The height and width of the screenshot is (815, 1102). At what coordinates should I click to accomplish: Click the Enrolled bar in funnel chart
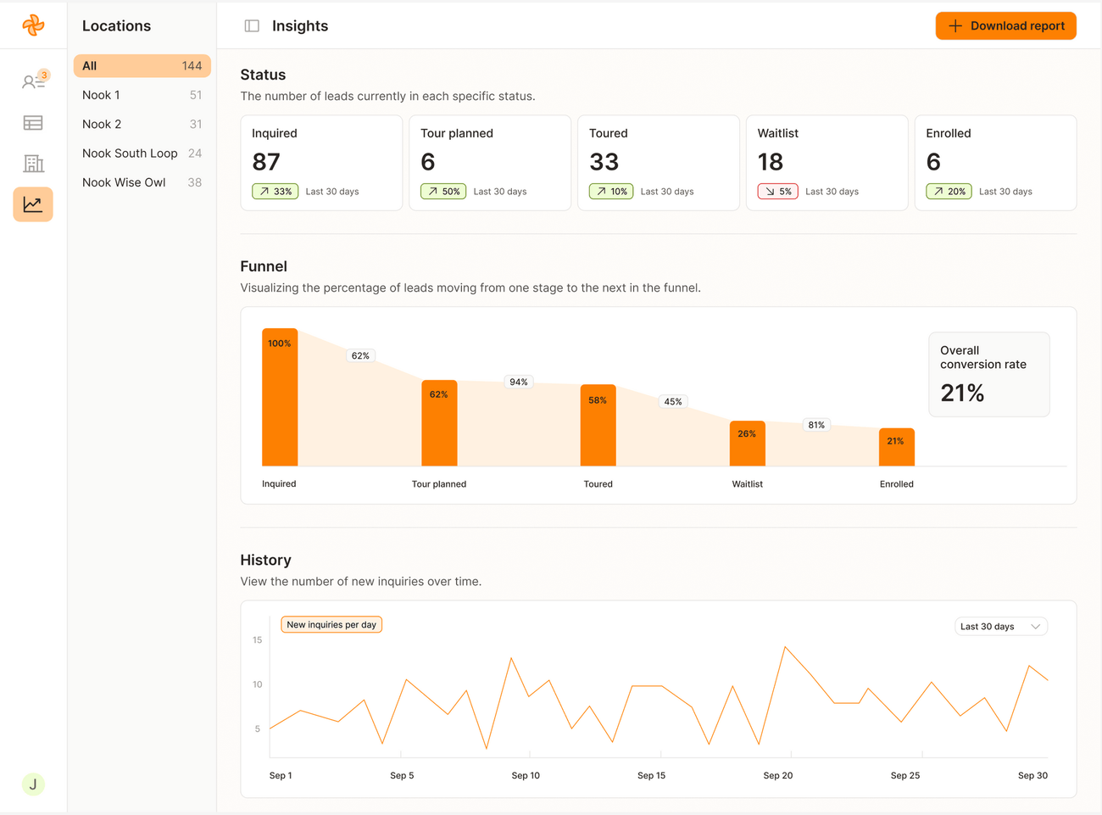[896, 447]
